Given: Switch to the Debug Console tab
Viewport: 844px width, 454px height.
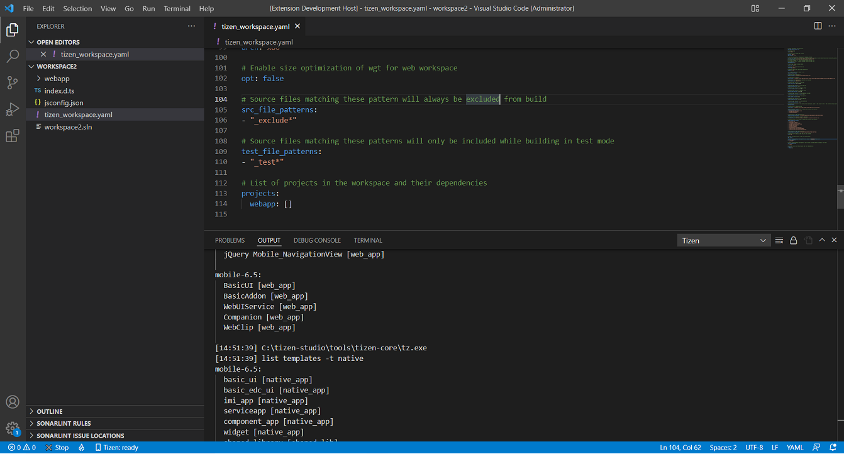Looking at the screenshot, I should click(x=317, y=240).
